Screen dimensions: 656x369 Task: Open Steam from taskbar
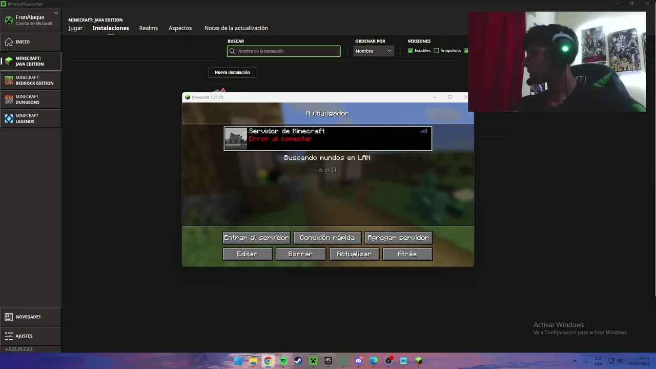(x=298, y=361)
